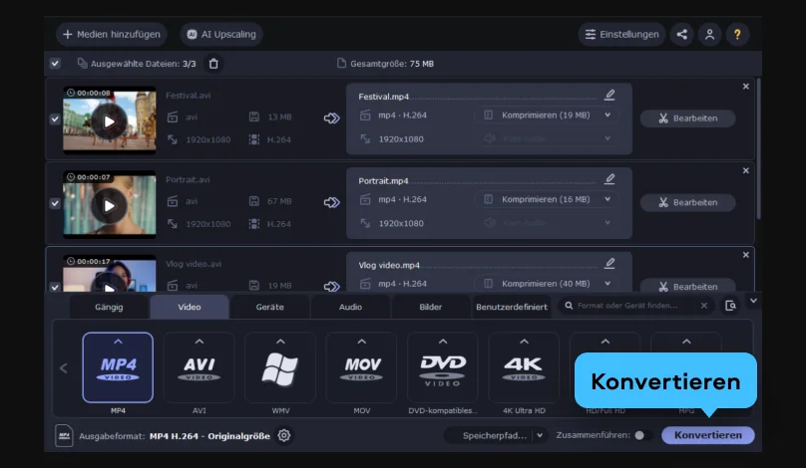Toggle the Zusammenführen switch
The width and height of the screenshot is (806, 468).
click(x=643, y=435)
